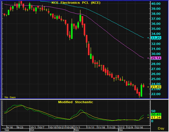Click the 10/1 date on time axis
The width and height of the screenshot is (169, 132).
33,127
